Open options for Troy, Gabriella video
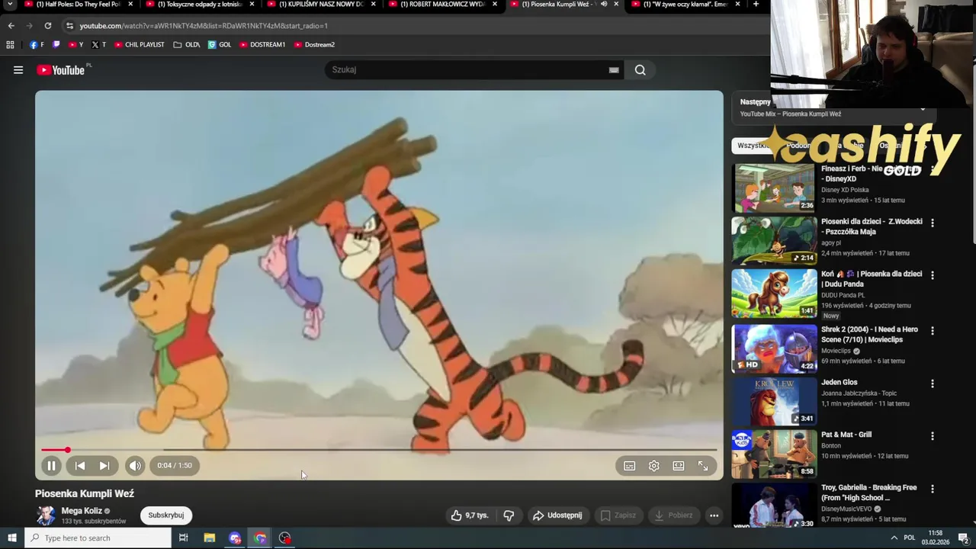 click(932, 489)
